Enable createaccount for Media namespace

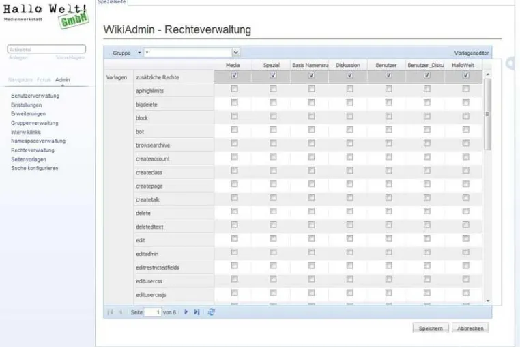pyautogui.click(x=235, y=156)
